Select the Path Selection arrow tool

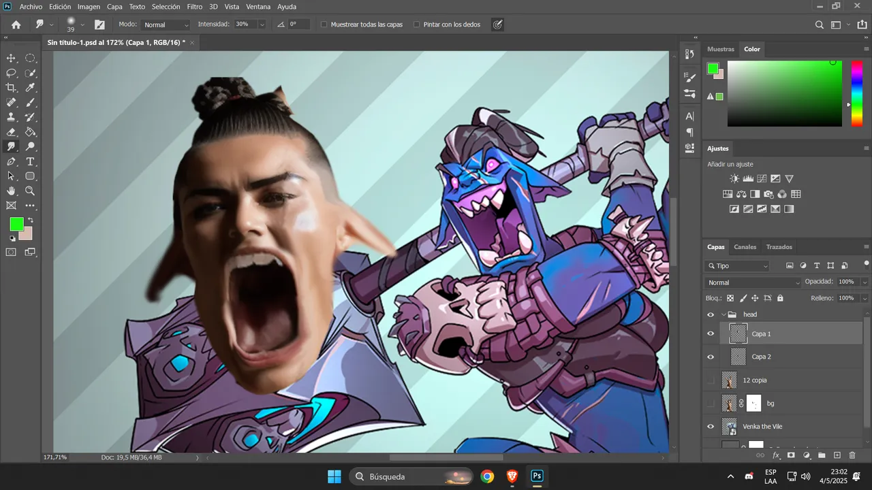point(11,176)
